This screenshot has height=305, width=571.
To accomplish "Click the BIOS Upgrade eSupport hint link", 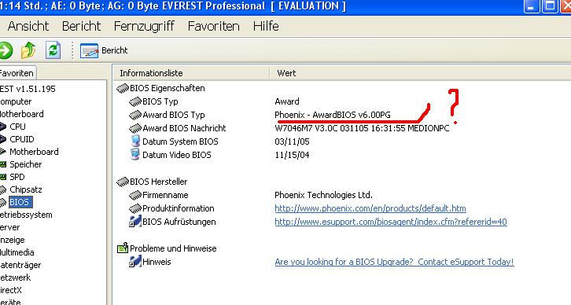I will 394,262.
